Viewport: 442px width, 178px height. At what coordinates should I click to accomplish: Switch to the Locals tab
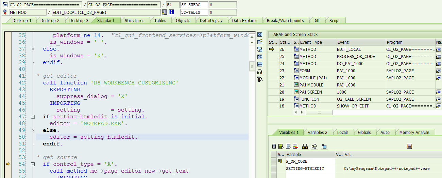coord(343,132)
